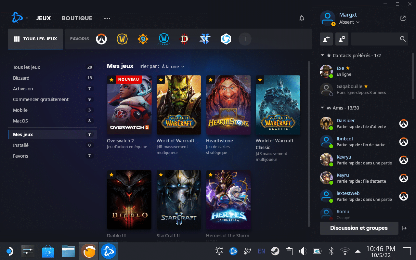Click Overwatch icon next to lextestweb
Image resolution: width=416 pixels, height=260 pixels.
[x=404, y=196]
